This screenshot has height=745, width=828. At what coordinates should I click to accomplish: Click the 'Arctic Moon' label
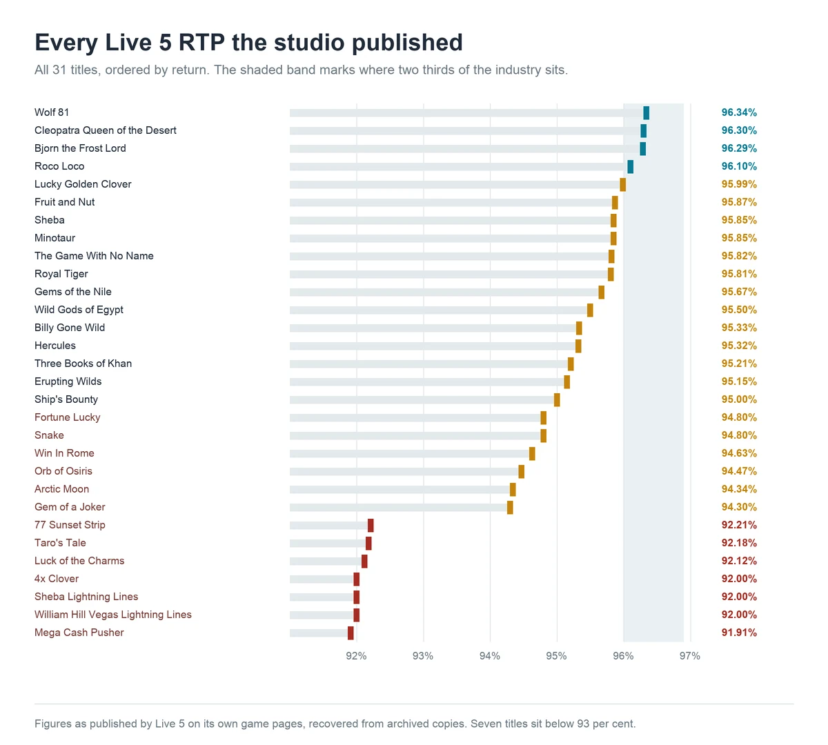click(61, 489)
